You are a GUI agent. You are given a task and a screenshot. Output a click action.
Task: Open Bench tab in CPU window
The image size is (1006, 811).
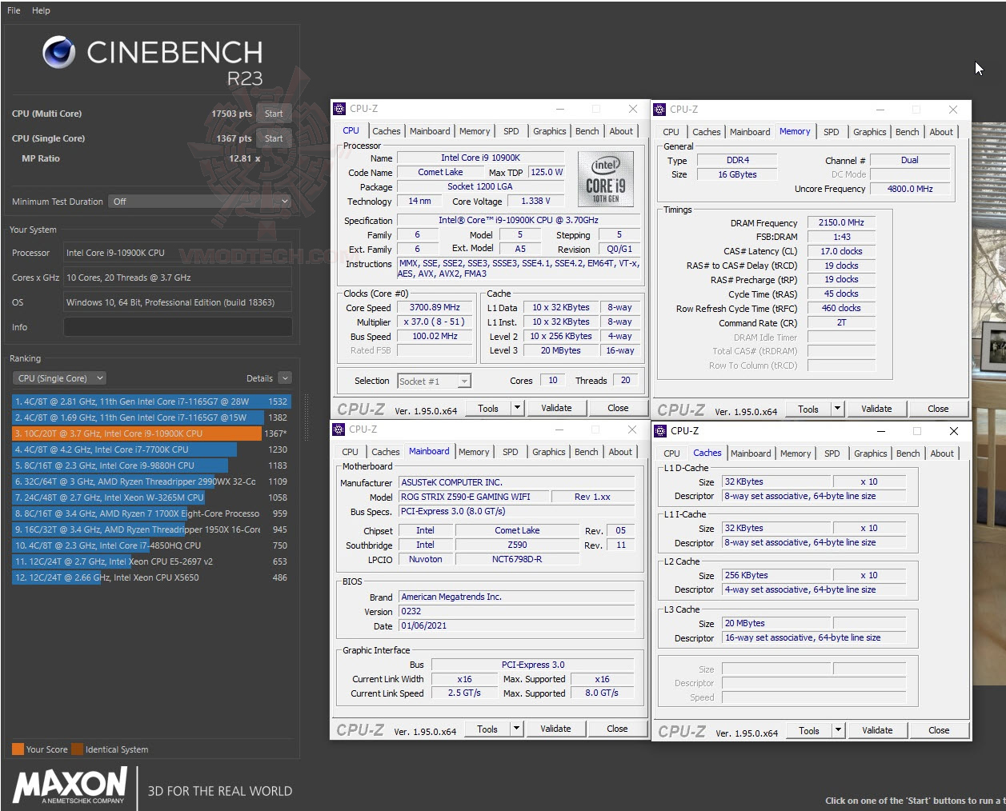pyautogui.click(x=587, y=131)
